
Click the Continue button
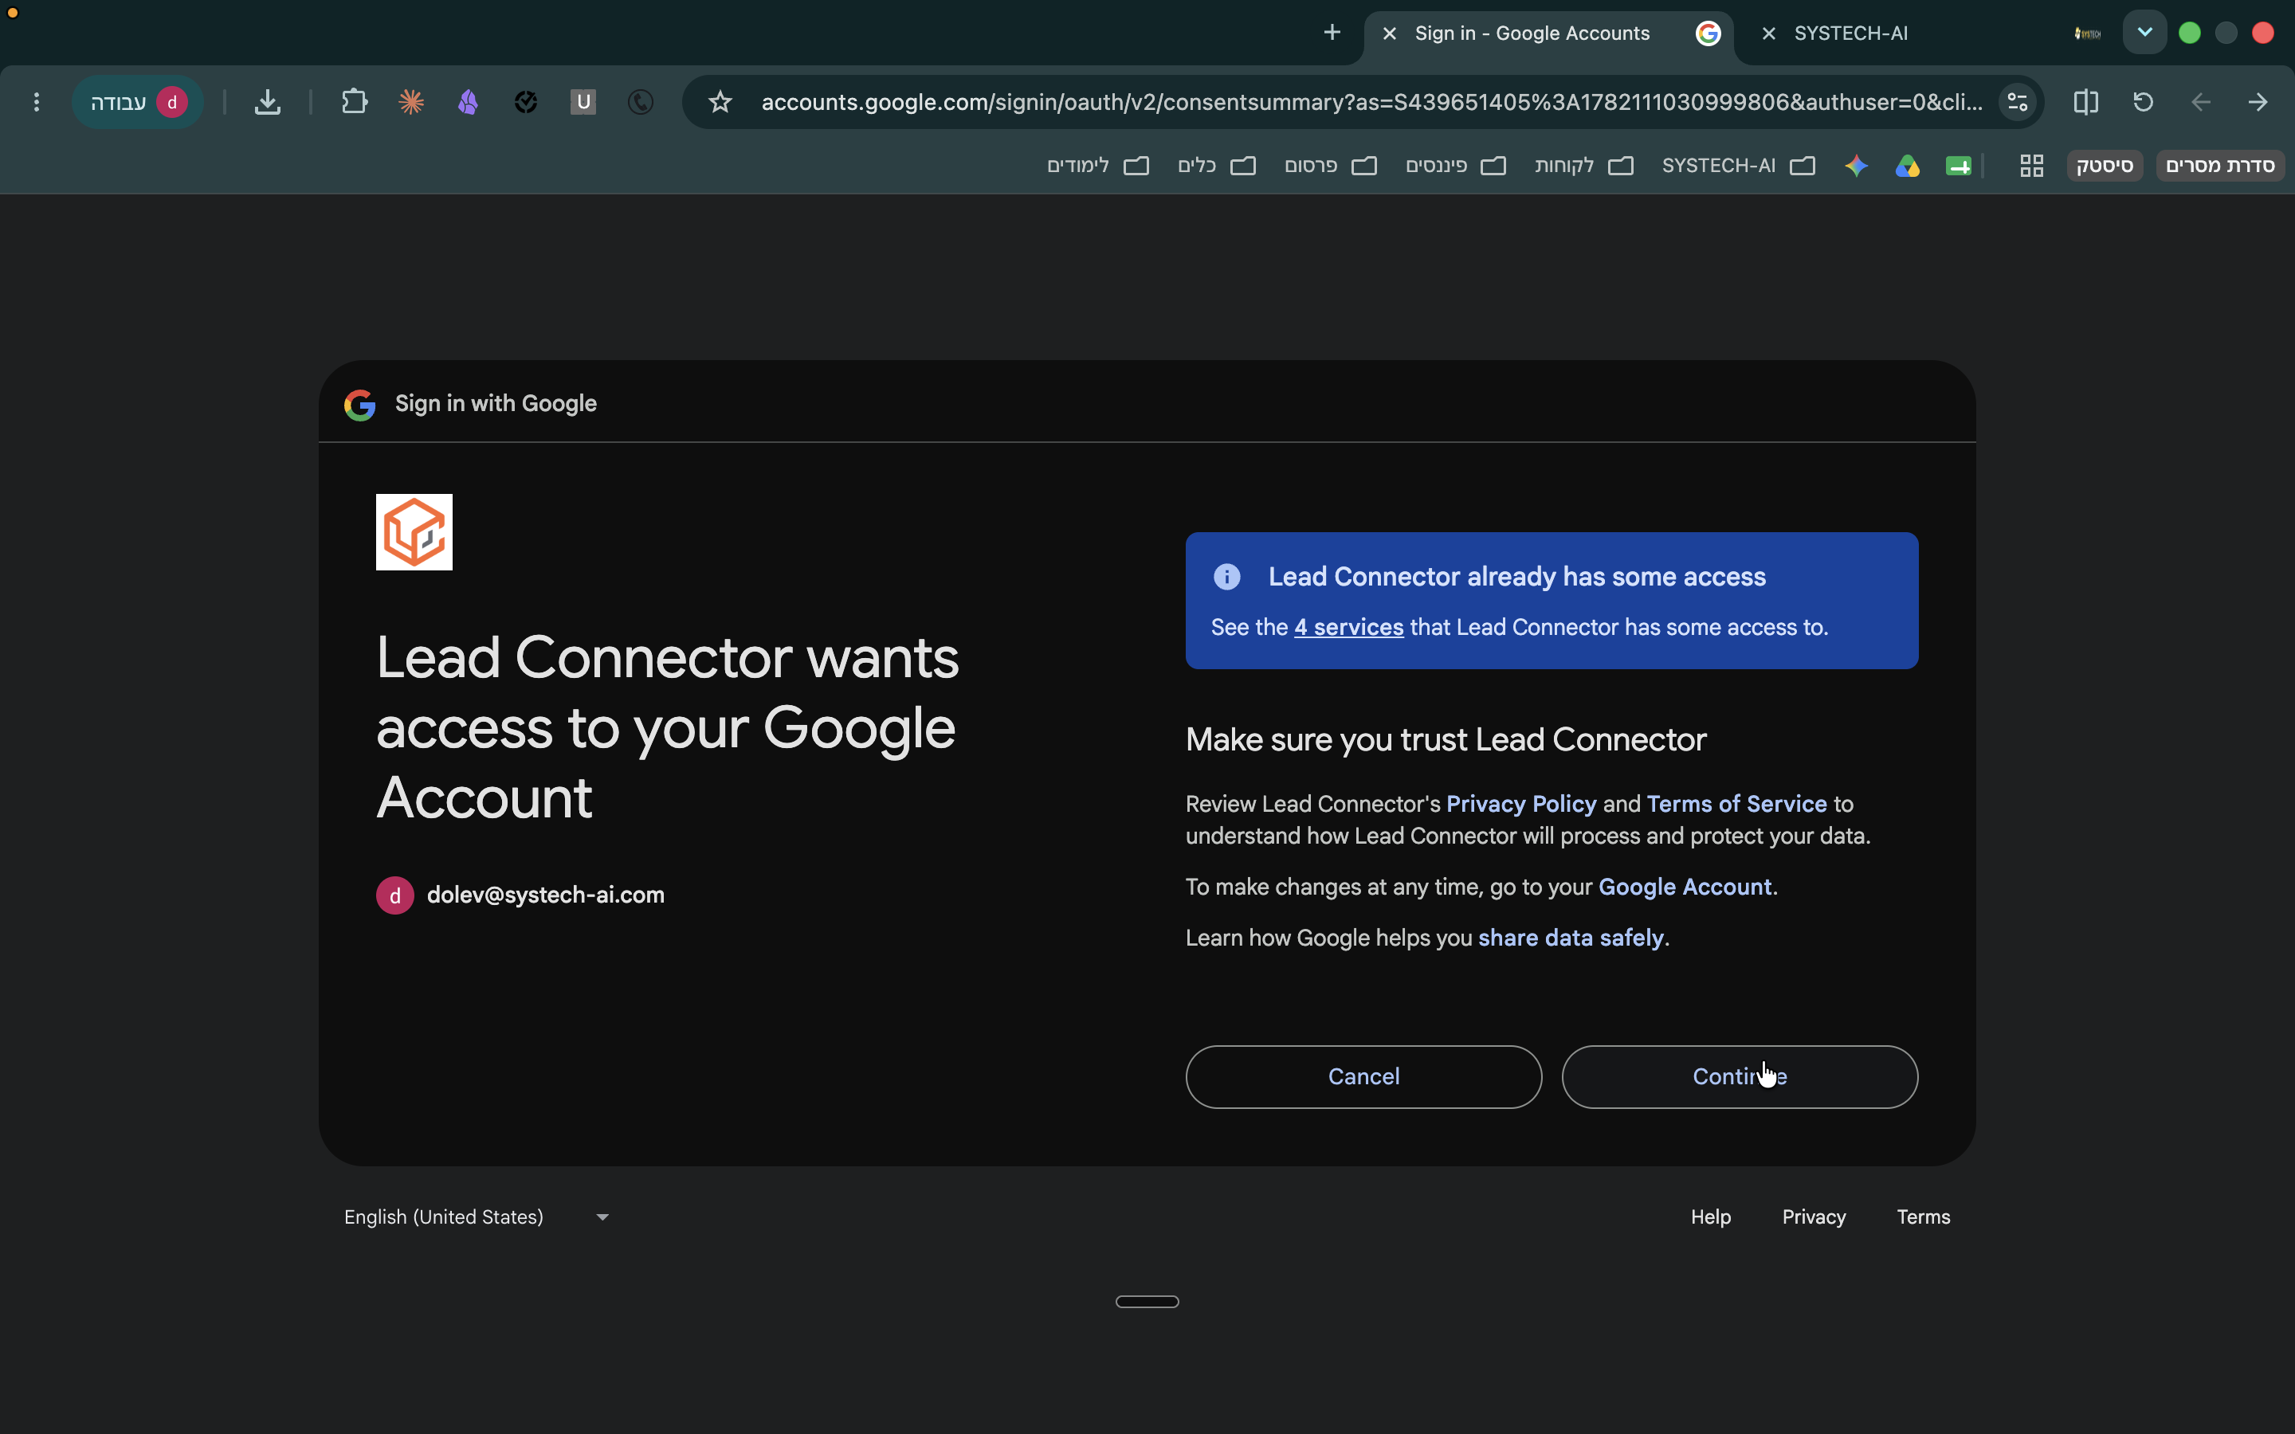tap(1740, 1076)
